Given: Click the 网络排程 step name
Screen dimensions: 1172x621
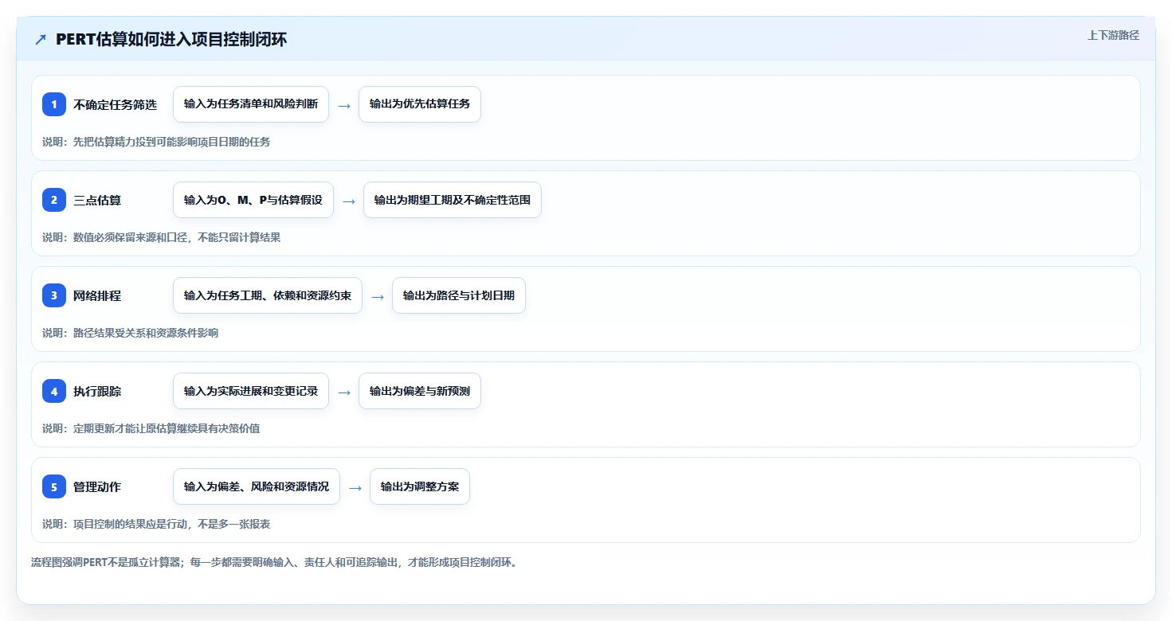Looking at the screenshot, I should pyautogui.click(x=97, y=295).
